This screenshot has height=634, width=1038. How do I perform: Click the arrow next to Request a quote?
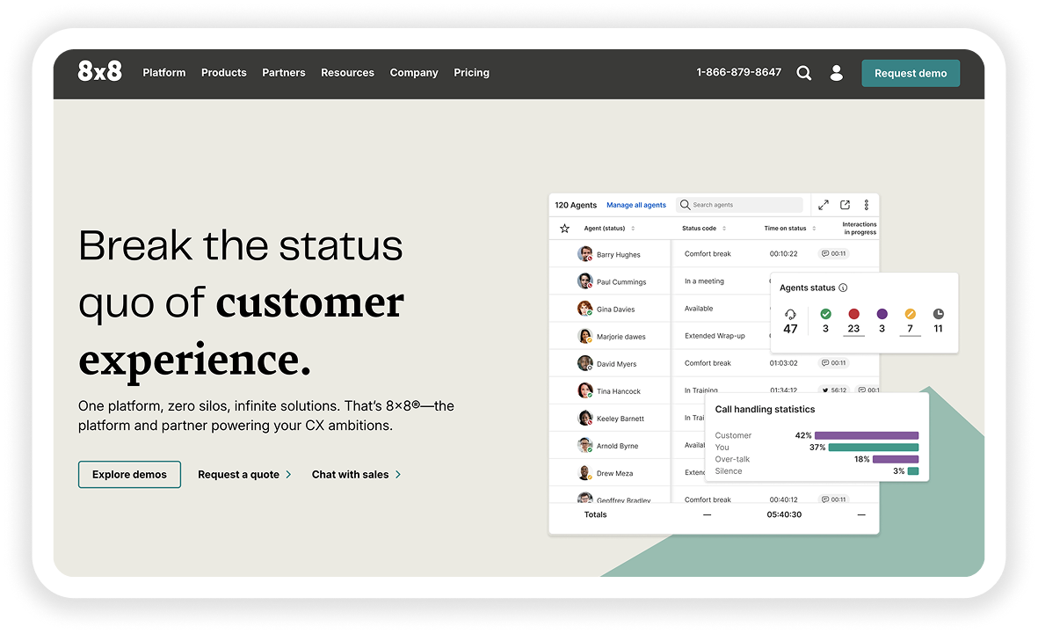288,474
